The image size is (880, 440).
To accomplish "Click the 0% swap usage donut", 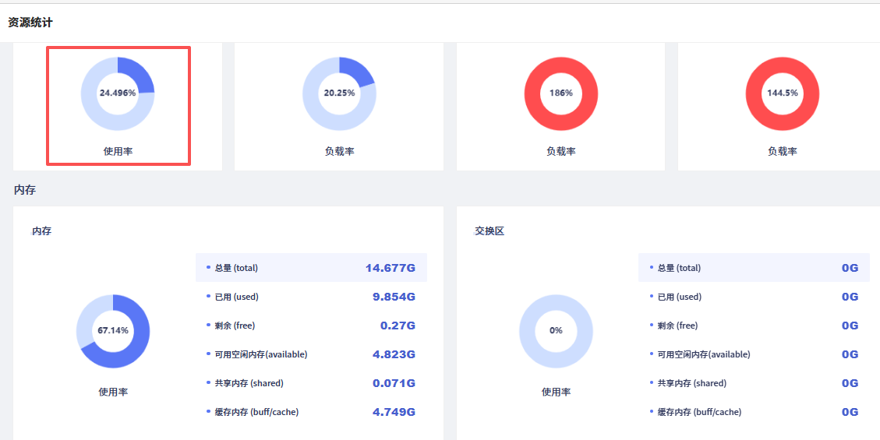I will pos(556,331).
